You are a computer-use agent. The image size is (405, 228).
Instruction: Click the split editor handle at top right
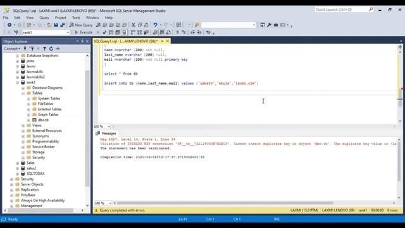[x=400, y=47]
